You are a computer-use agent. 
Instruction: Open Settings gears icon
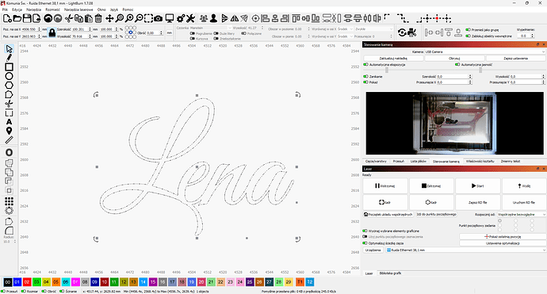click(181, 18)
